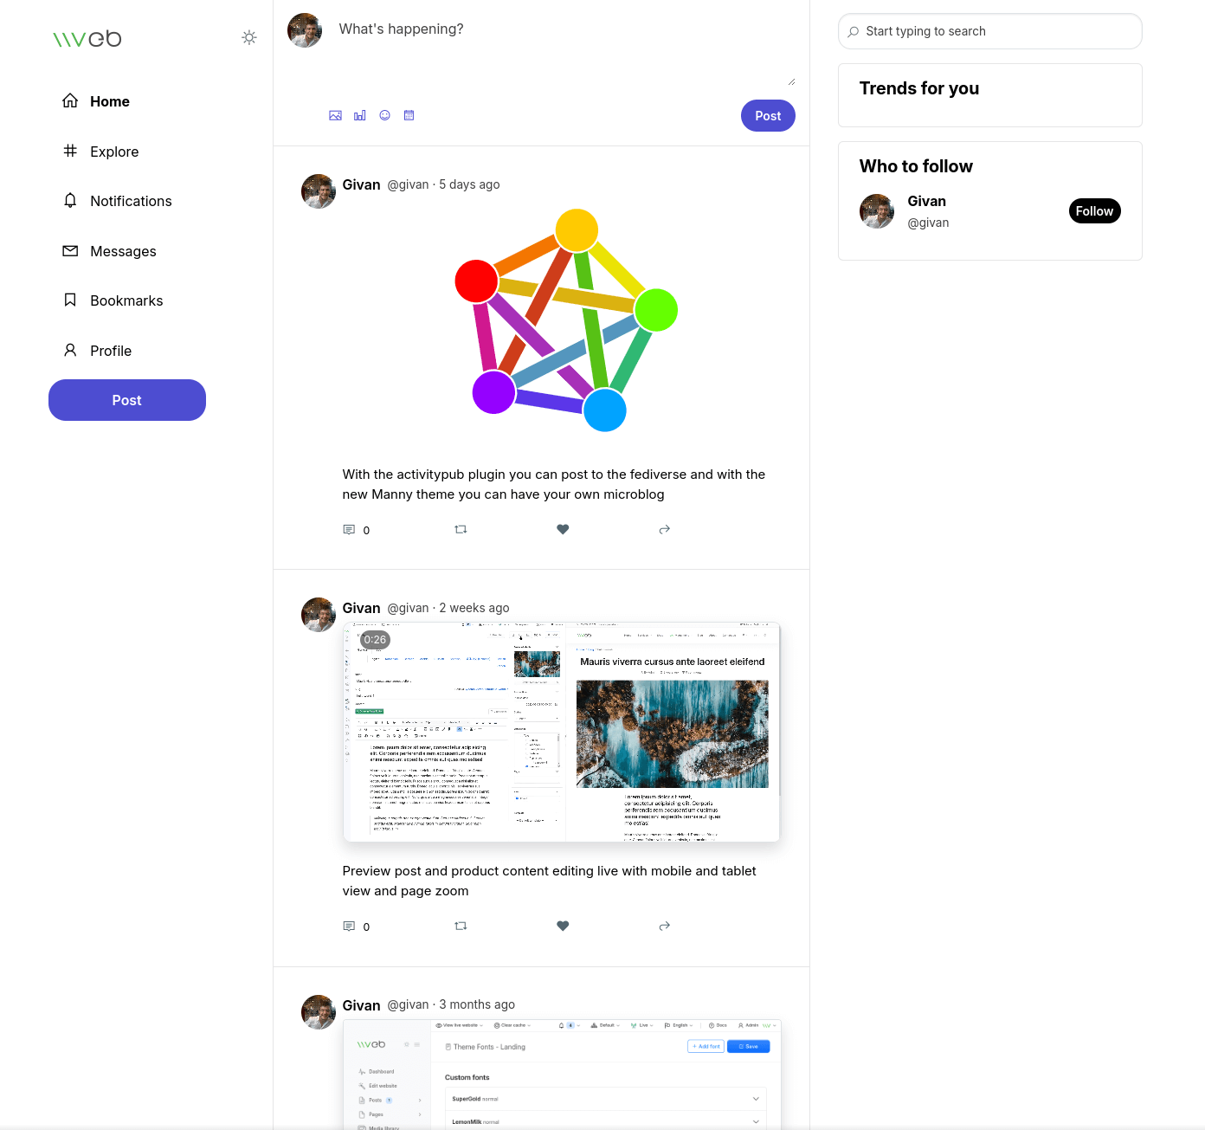Follow Givan in Who to follow
The height and width of the screenshot is (1130, 1205).
pyautogui.click(x=1094, y=211)
